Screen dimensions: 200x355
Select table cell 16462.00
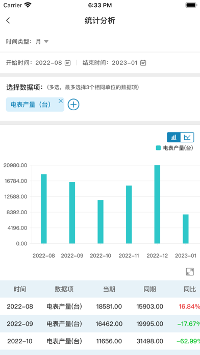coord(109,324)
